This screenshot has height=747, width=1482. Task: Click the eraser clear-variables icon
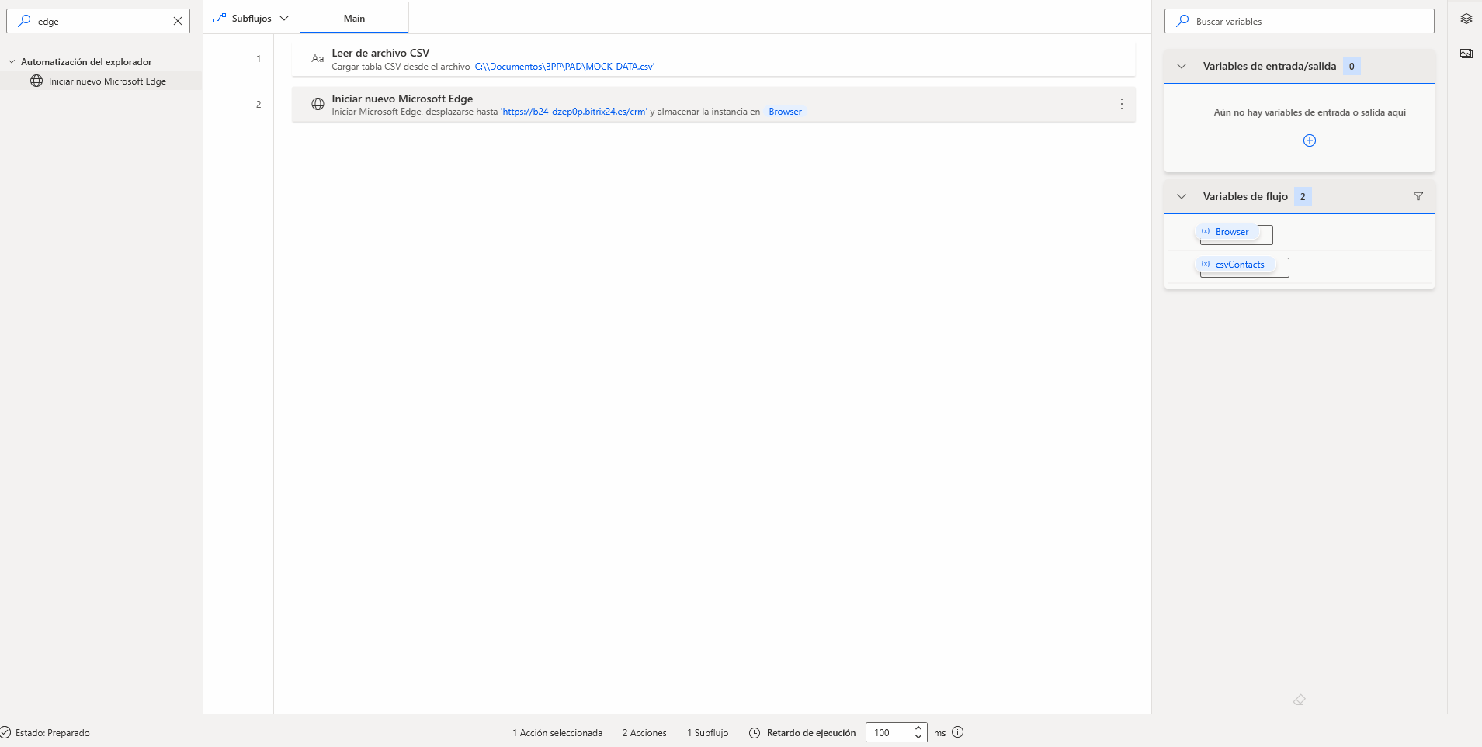(1300, 700)
